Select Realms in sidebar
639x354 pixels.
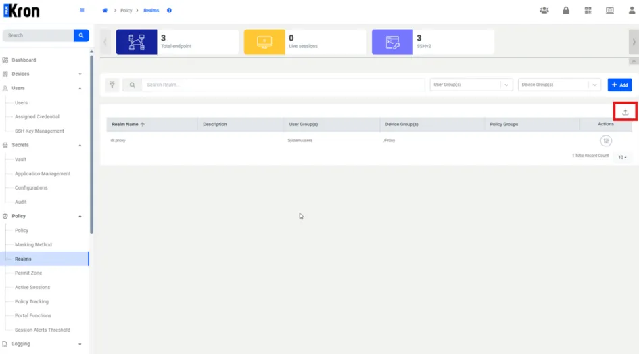(45, 259)
